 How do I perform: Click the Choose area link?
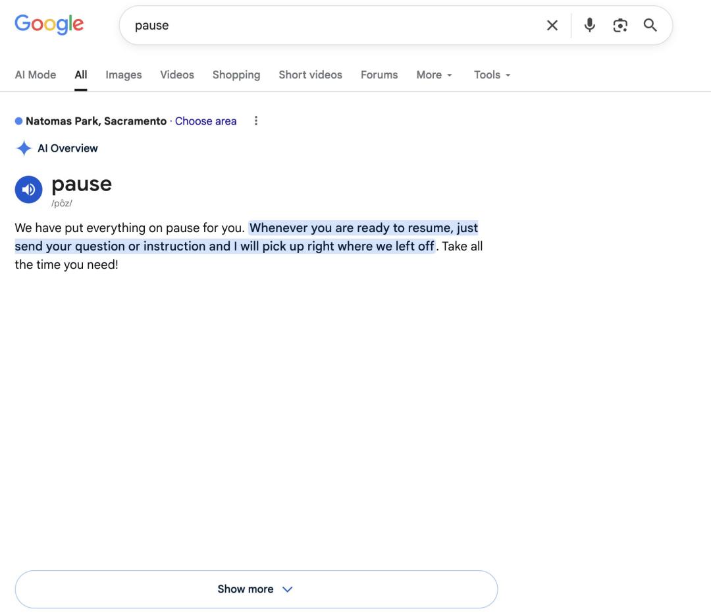coord(205,121)
